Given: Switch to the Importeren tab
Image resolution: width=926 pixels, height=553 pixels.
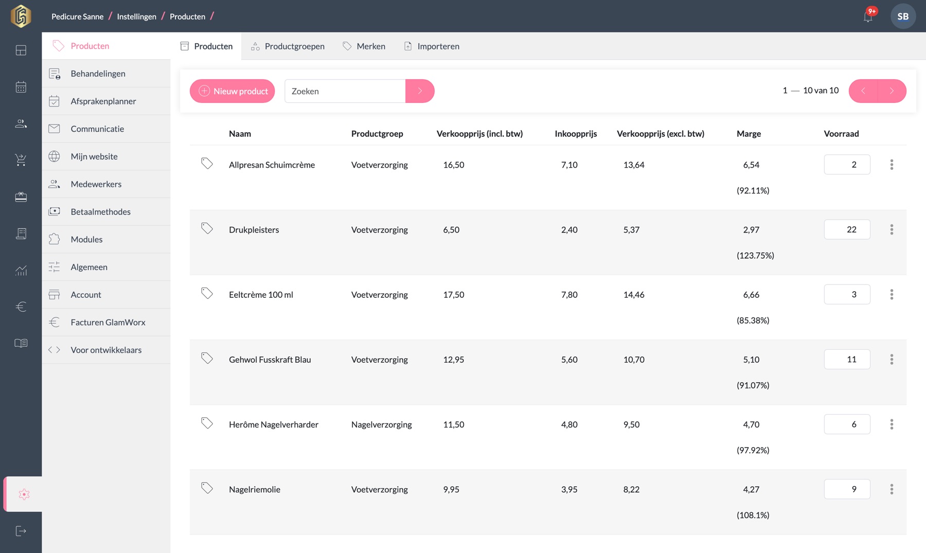Looking at the screenshot, I should pyautogui.click(x=432, y=46).
